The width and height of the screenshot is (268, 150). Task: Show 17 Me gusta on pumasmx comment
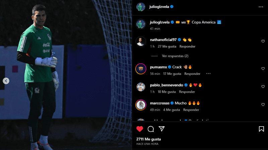[x=172, y=74]
